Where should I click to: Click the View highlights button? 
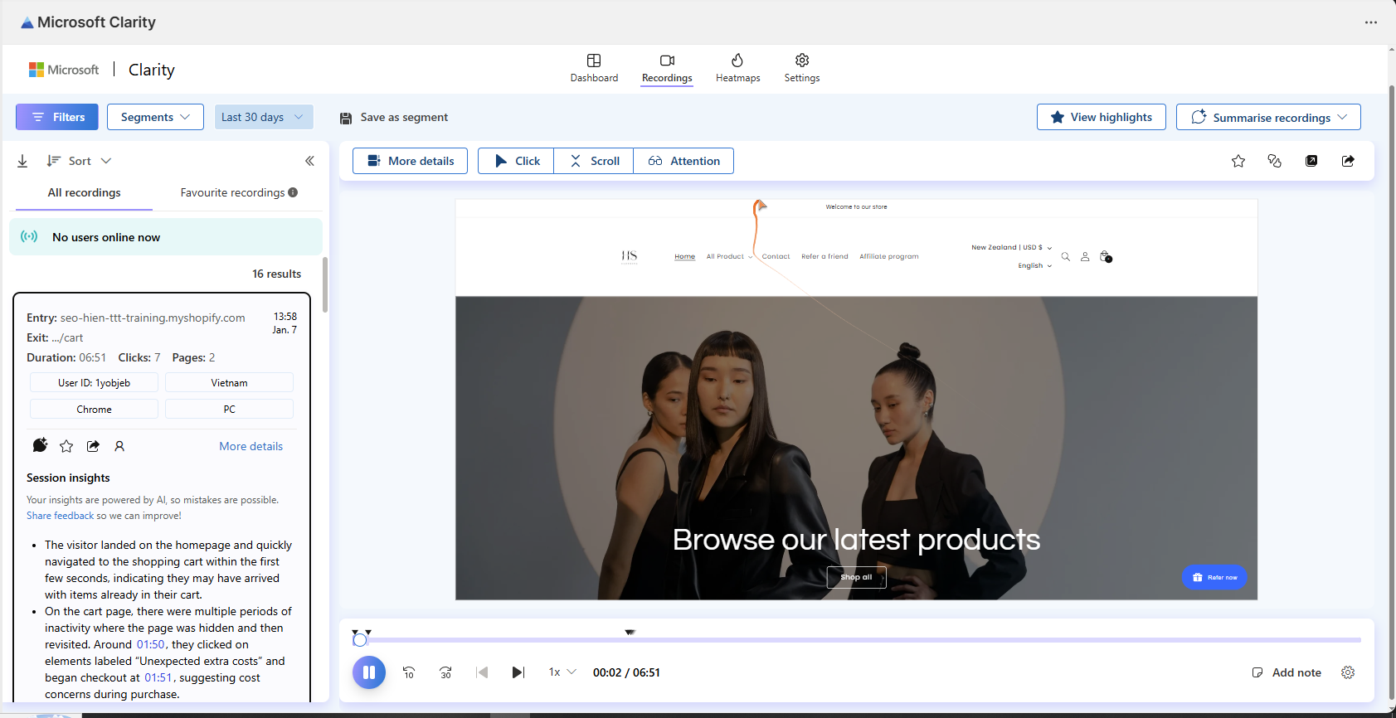(x=1101, y=117)
